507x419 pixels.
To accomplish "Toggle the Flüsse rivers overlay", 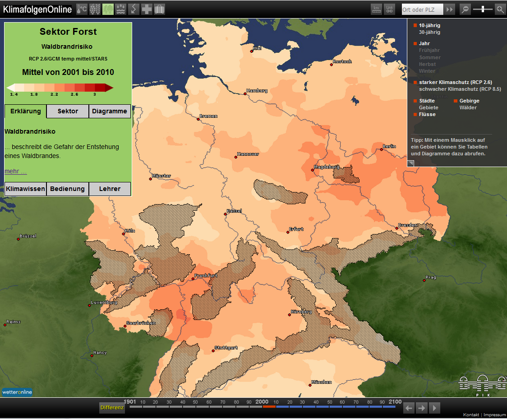I will [427, 114].
